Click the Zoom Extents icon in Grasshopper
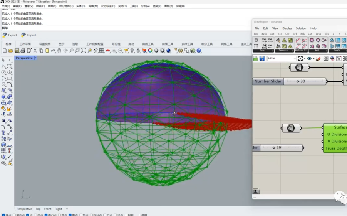 coord(300,59)
